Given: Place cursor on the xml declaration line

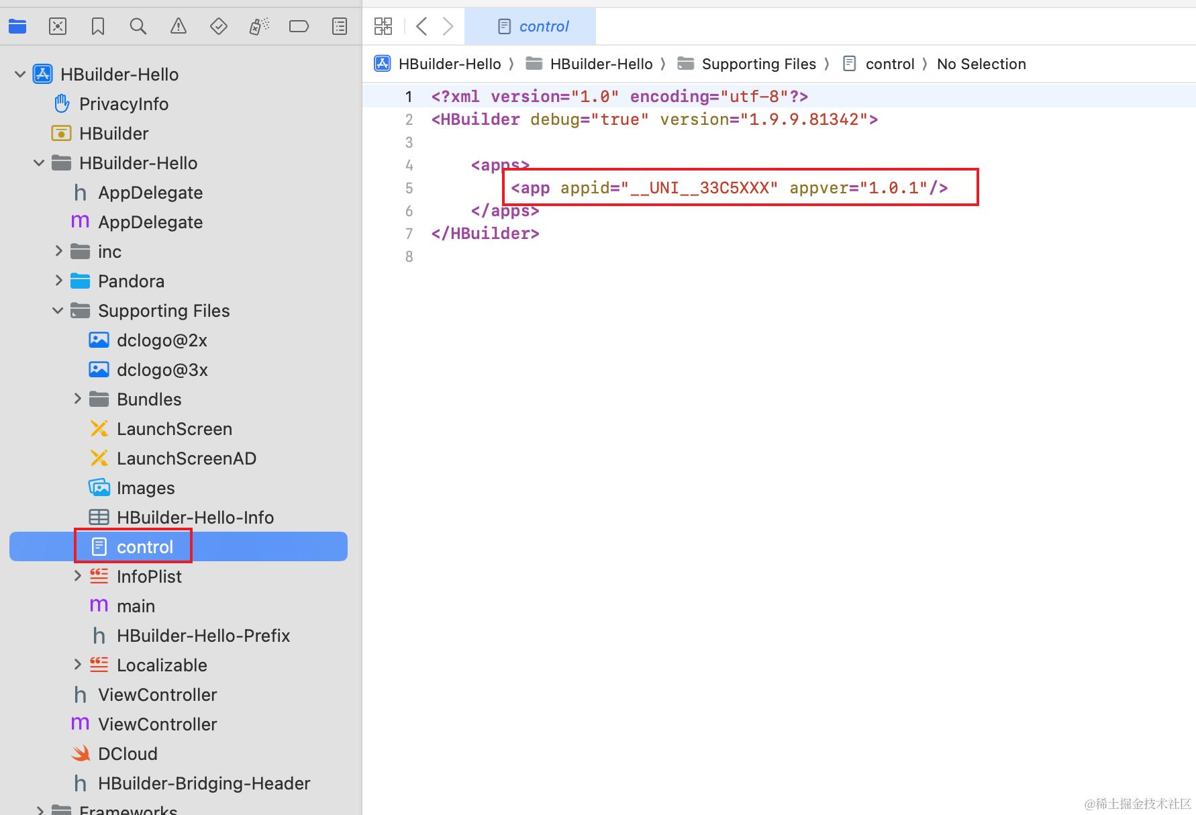Looking at the screenshot, I should click(619, 97).
